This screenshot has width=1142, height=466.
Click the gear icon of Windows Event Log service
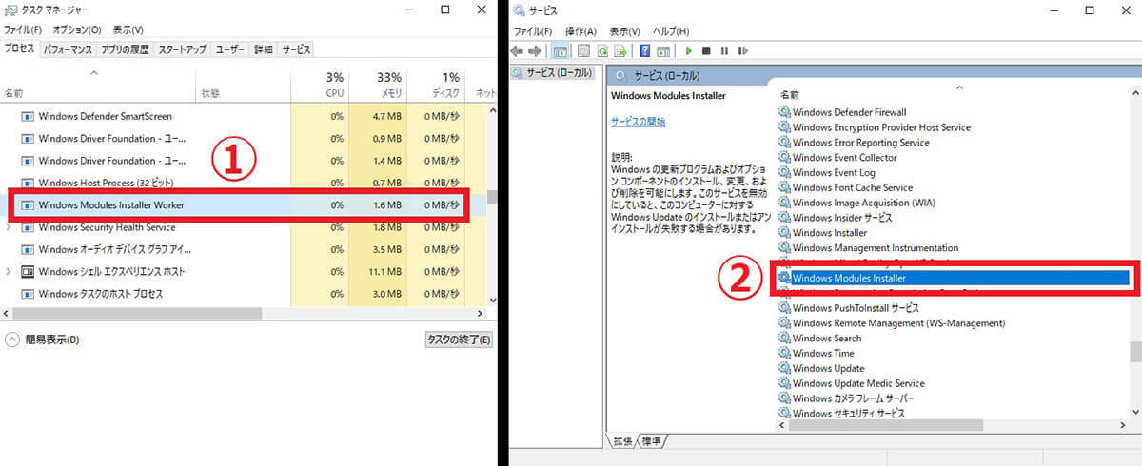[784, 173]
